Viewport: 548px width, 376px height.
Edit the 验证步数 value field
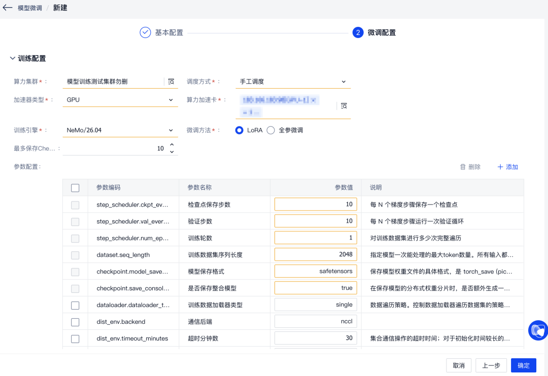coord(316,221)
